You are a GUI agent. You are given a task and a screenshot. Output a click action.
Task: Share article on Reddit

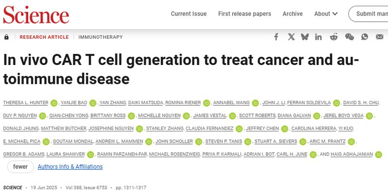pos(334,37)
